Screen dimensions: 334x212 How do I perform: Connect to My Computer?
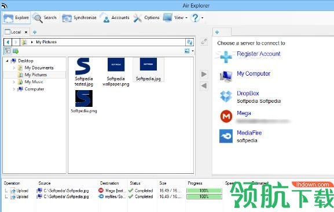point(254,73)
